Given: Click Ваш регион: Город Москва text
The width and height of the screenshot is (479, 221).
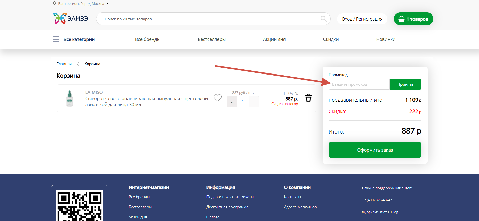Looking at the screenshot, I should (81, 4).
